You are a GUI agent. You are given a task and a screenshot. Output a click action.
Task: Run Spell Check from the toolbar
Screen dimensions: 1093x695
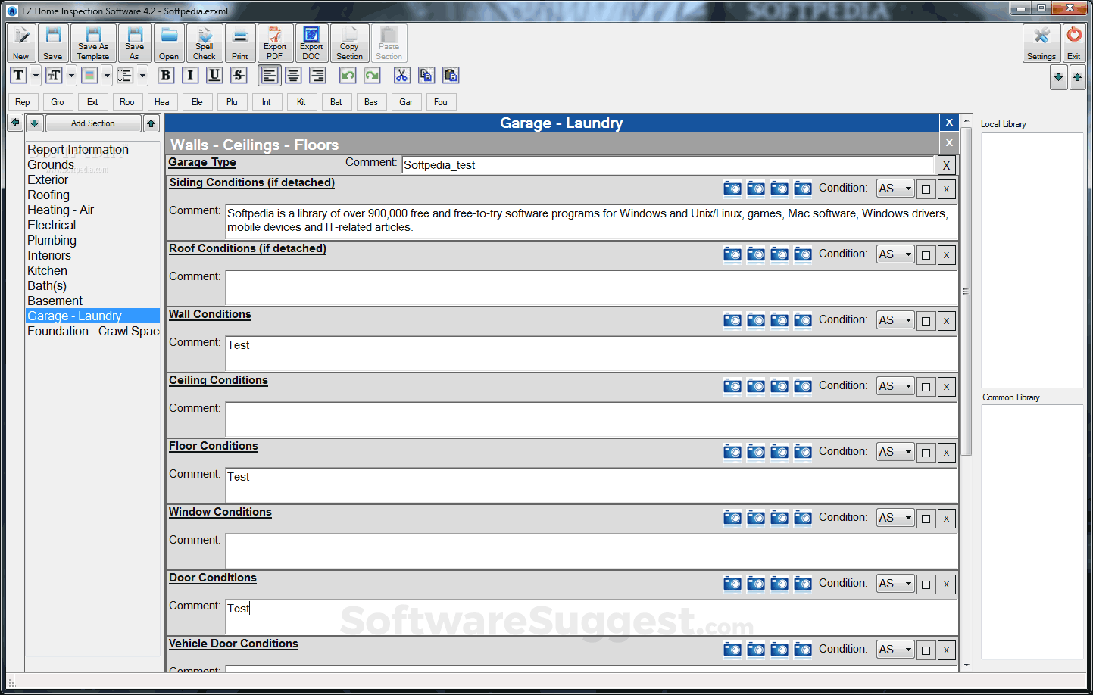pyautogui.click(x=205, y=43)
